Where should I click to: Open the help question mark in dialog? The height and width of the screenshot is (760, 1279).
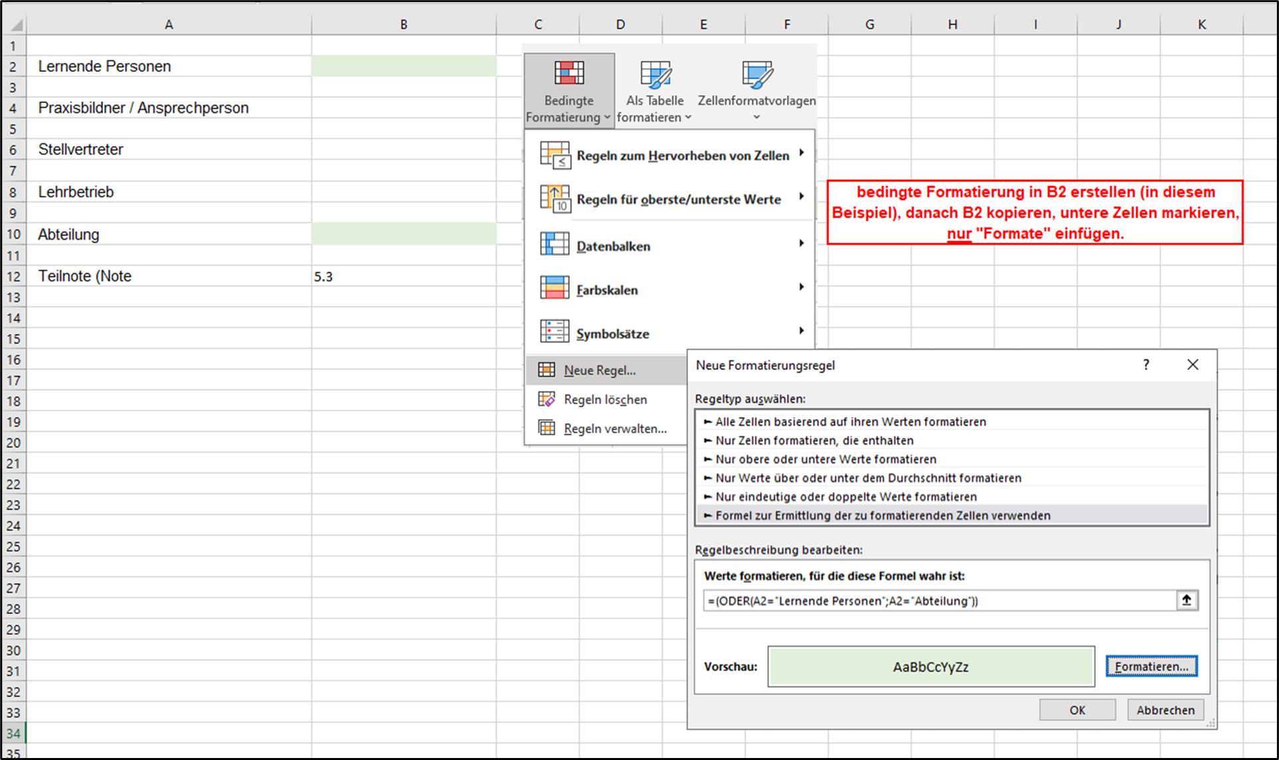[x=1146, y=365]
